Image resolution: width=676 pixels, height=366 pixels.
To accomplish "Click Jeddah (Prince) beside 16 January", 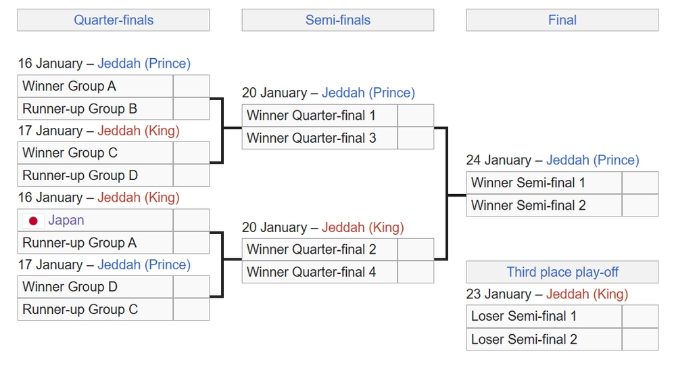I will [144, 64].
